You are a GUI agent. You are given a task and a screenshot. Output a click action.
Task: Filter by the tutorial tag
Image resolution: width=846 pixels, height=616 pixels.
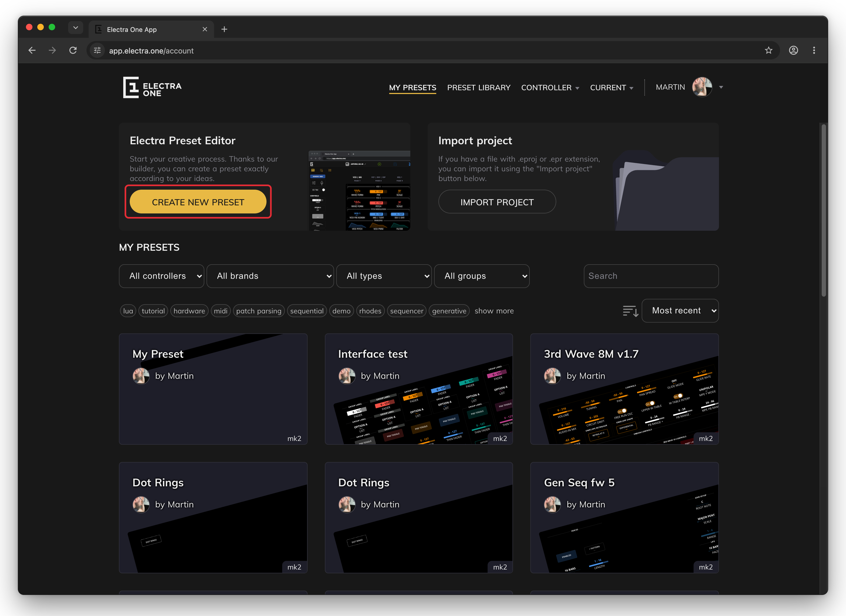pyautogui.click(x=153, y=311)
